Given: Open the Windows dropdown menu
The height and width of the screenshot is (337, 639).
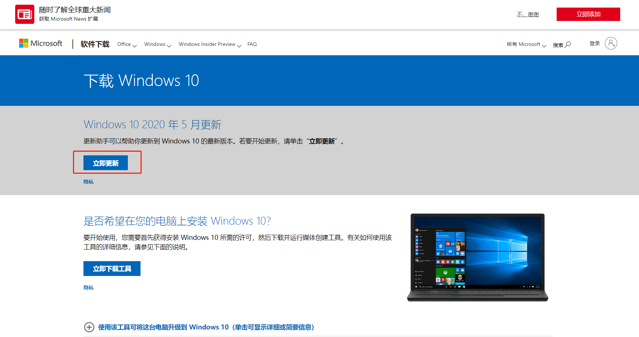Looking at the screenshot, I should click(x=157, y=44).
